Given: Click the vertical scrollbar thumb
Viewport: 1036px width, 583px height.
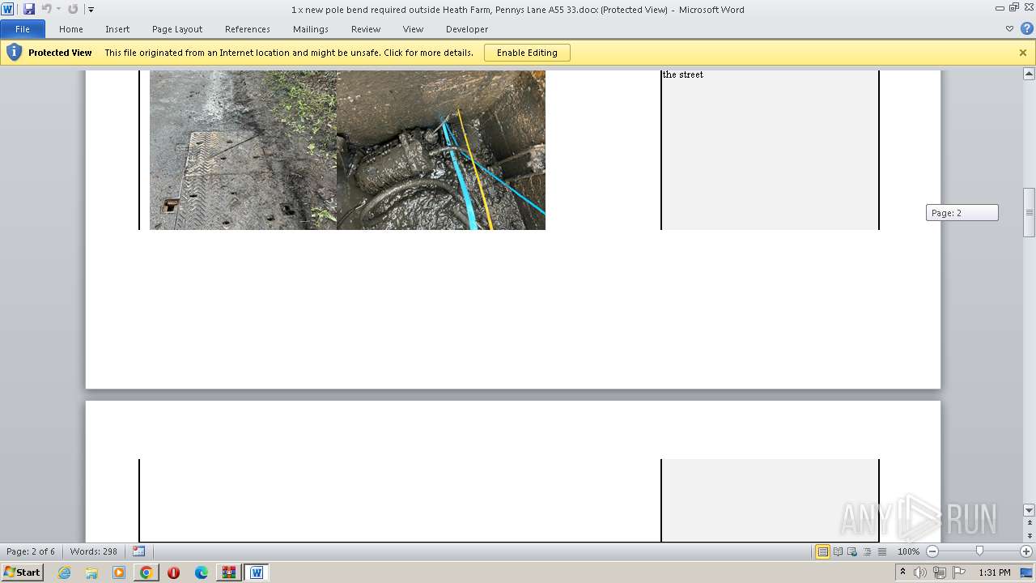Looking at the screenshot, I should pos(1029,213).
